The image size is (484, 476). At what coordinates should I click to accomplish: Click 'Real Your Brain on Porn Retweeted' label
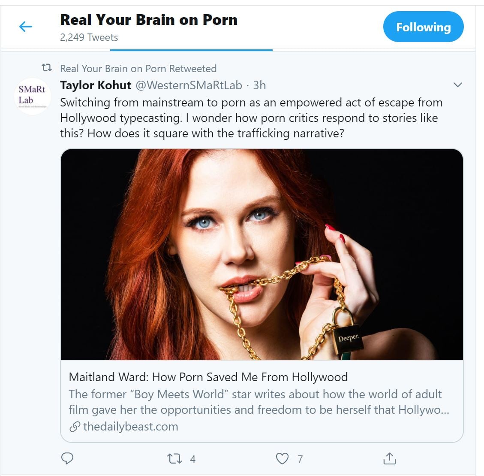pos(138,68)
